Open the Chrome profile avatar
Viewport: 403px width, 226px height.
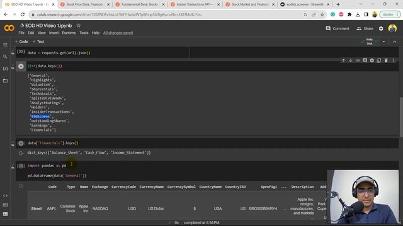pyautogui.click(x=375, y=14)
